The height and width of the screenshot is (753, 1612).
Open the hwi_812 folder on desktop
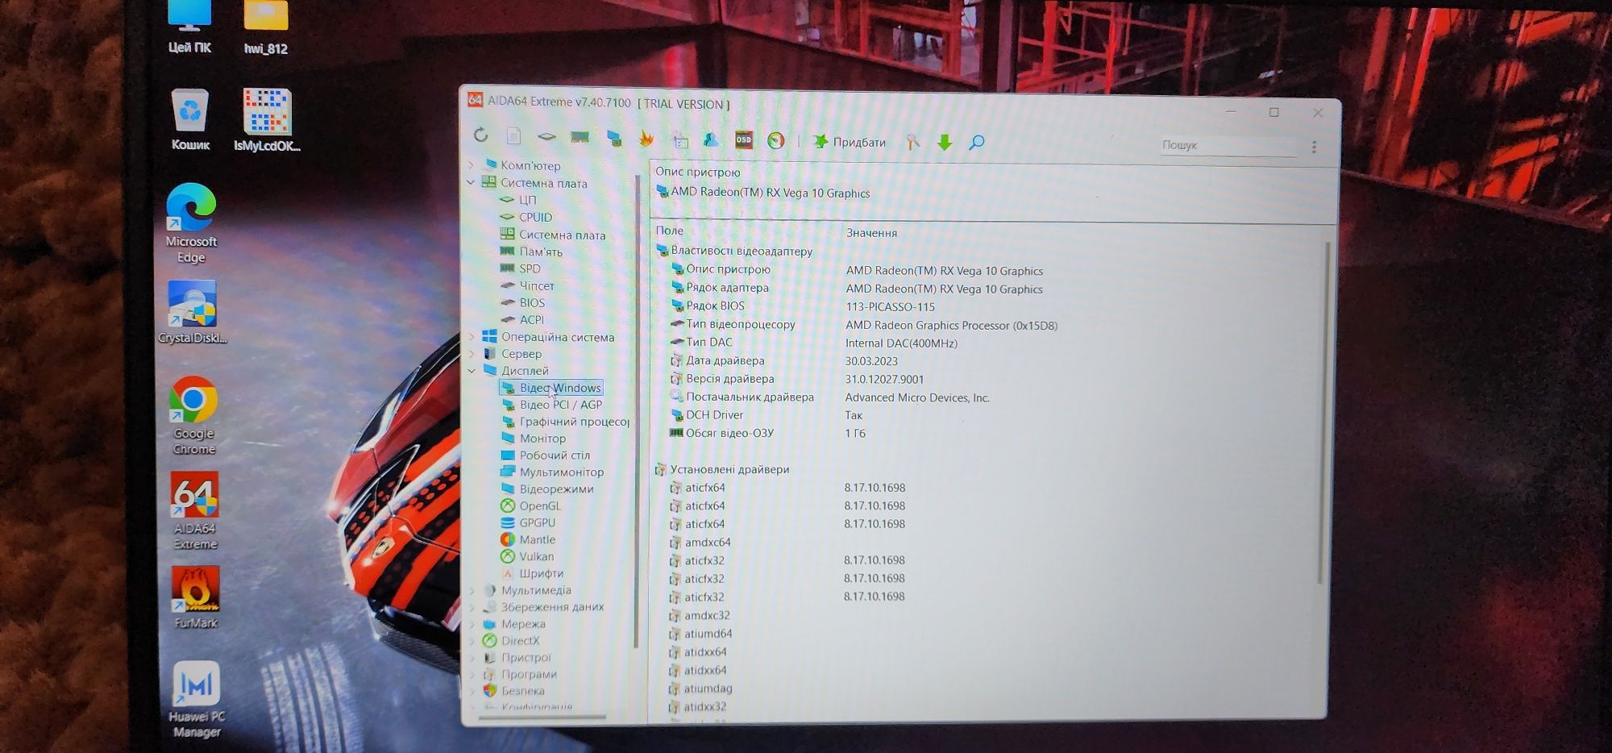(x=265, y=28)
